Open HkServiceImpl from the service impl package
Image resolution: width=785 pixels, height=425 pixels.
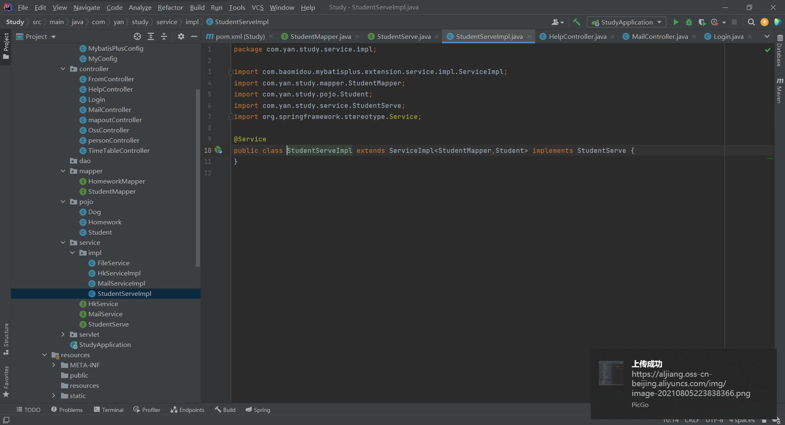[x=120, y=273]
